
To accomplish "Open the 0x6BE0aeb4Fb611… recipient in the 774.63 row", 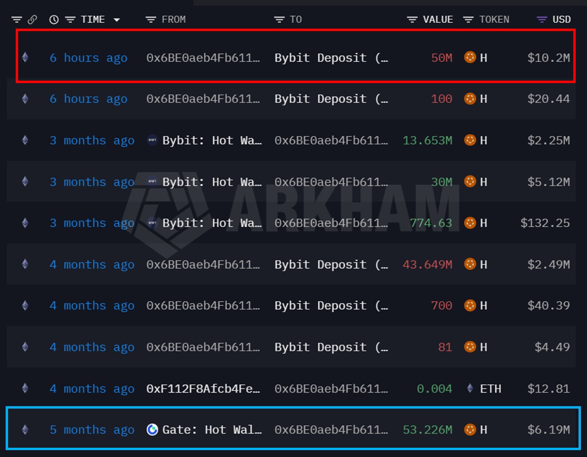I will tap(331, 223).
